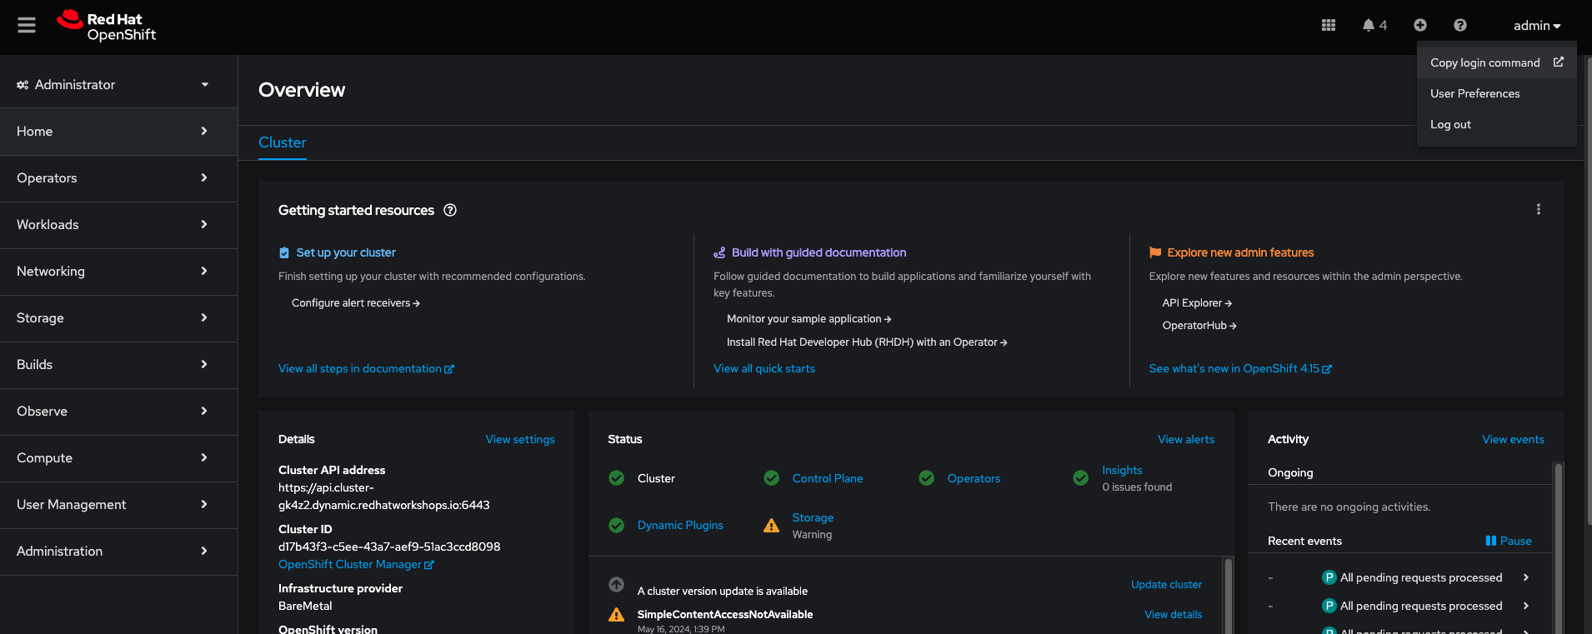
Task: Click View details for SimpleContentAccessNotAvailable
Action: point(1173,614)
